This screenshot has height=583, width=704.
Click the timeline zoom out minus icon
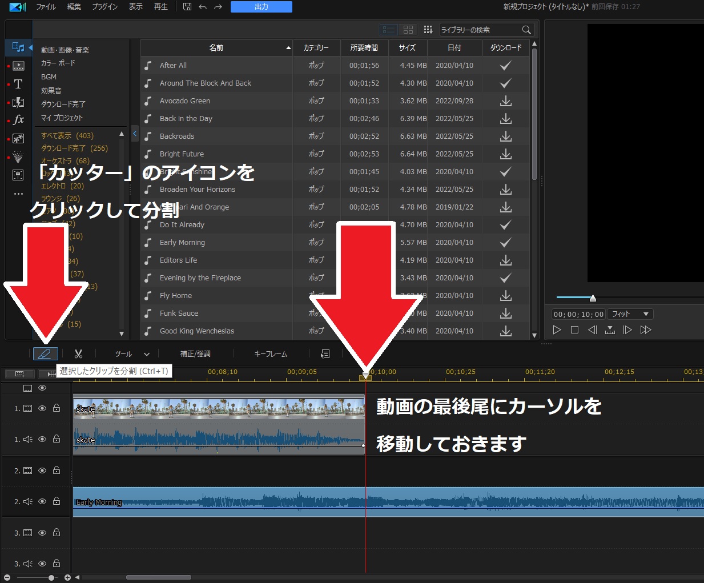tap(7, 578)
